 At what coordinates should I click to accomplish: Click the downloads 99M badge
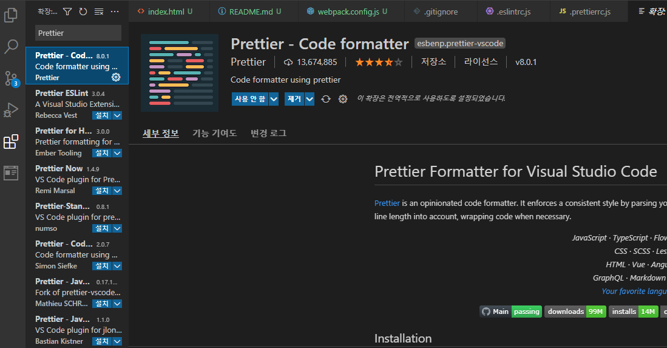(x=575, y=312)
